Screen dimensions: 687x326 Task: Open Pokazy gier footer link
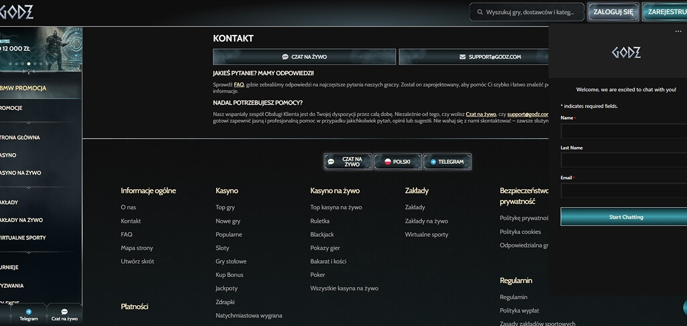(325, 248)
